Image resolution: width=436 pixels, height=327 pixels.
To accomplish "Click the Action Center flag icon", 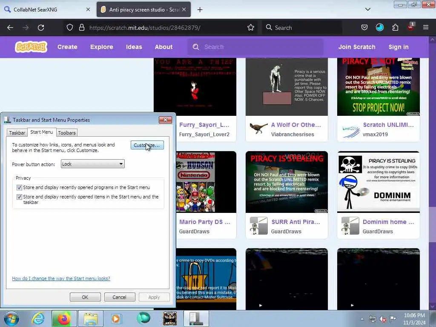I will click(x=393, y=318).
